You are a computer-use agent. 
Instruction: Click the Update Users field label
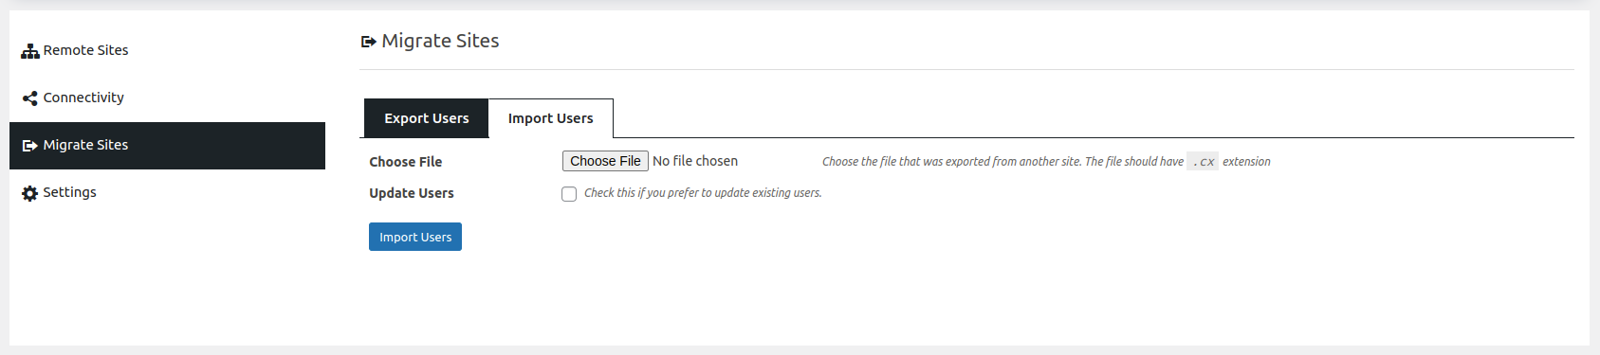coord(412,193)
